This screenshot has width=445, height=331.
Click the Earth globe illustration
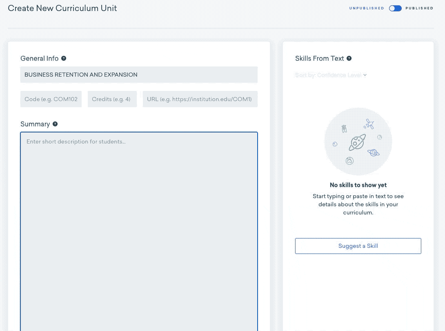[349, 161]
